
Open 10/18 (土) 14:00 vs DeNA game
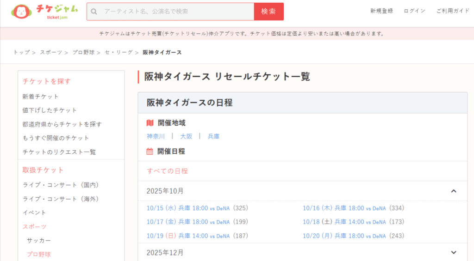coord(344,222)
